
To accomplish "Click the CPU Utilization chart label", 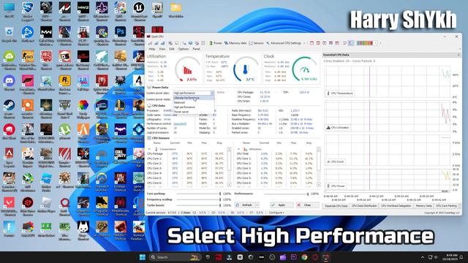I will [x=338, y=128].
